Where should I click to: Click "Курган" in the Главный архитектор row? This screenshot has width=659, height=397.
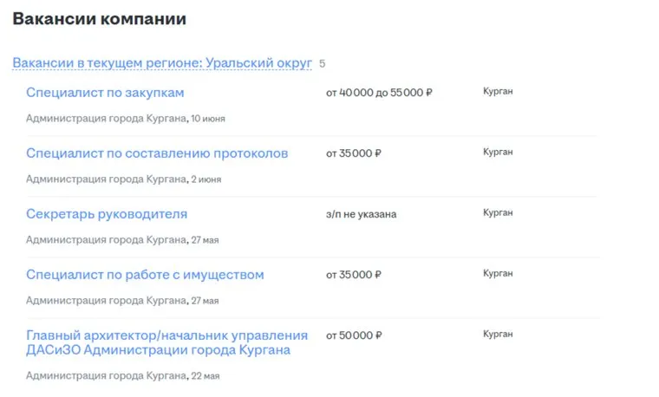pos(498,334)
